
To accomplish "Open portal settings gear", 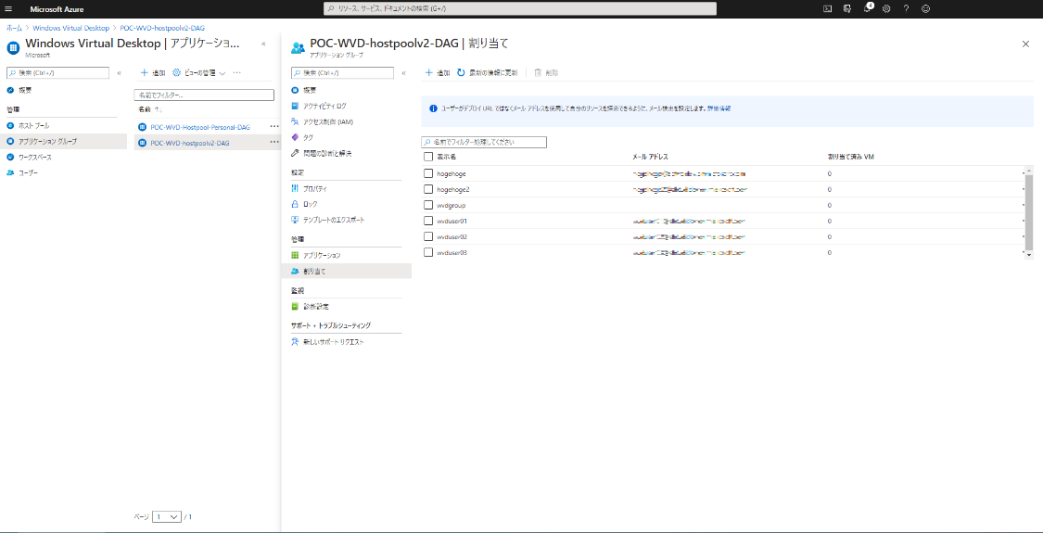I will [886, 8].
